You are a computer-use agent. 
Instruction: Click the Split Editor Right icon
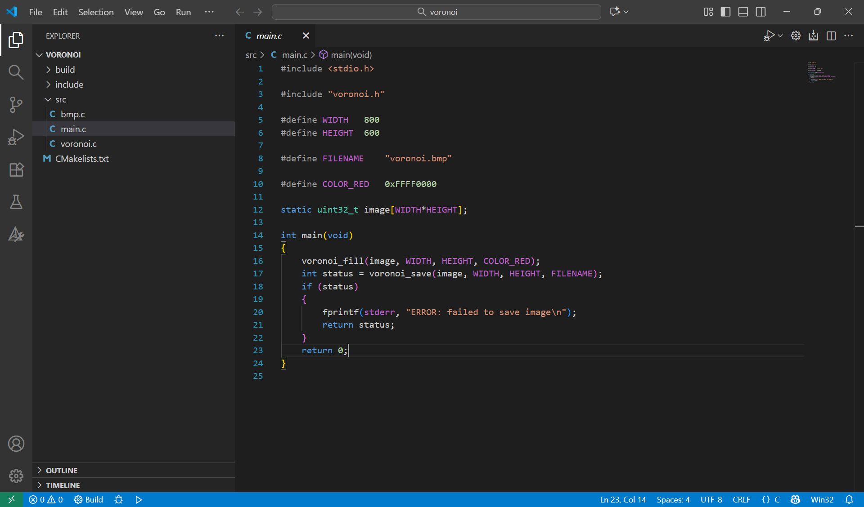pos(831,36)
